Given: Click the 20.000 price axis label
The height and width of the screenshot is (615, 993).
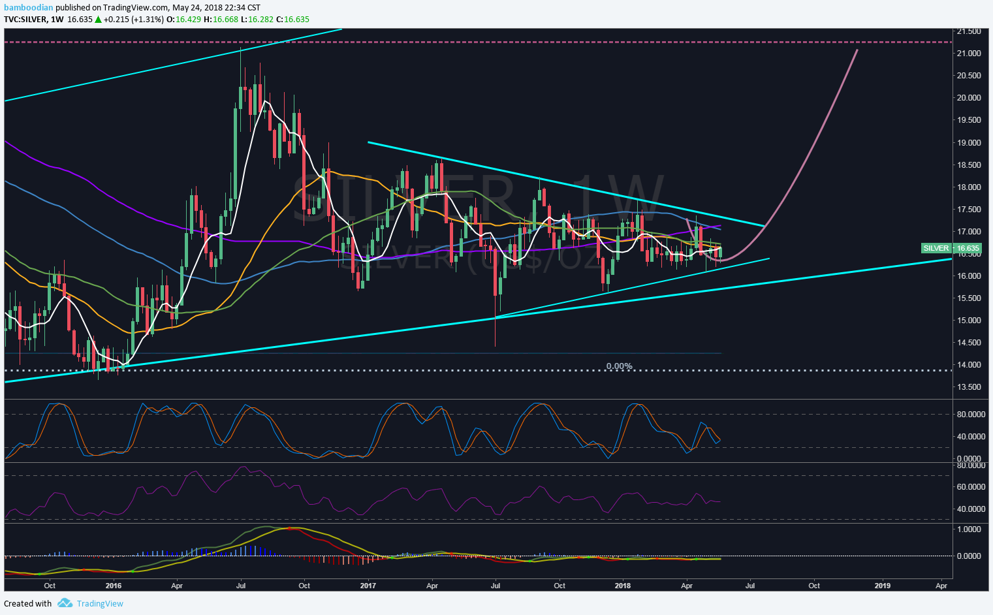Looking at the screenshot, I should click(968, 98).
